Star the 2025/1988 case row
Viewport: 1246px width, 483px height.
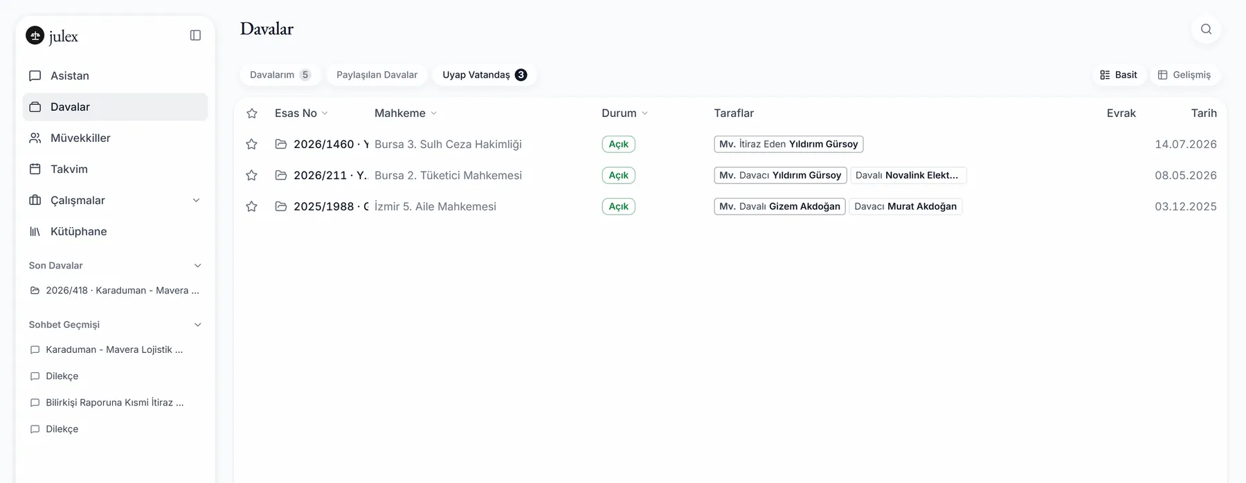(252, 206)
